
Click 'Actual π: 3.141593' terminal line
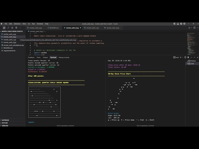click(x=36, y=70)
